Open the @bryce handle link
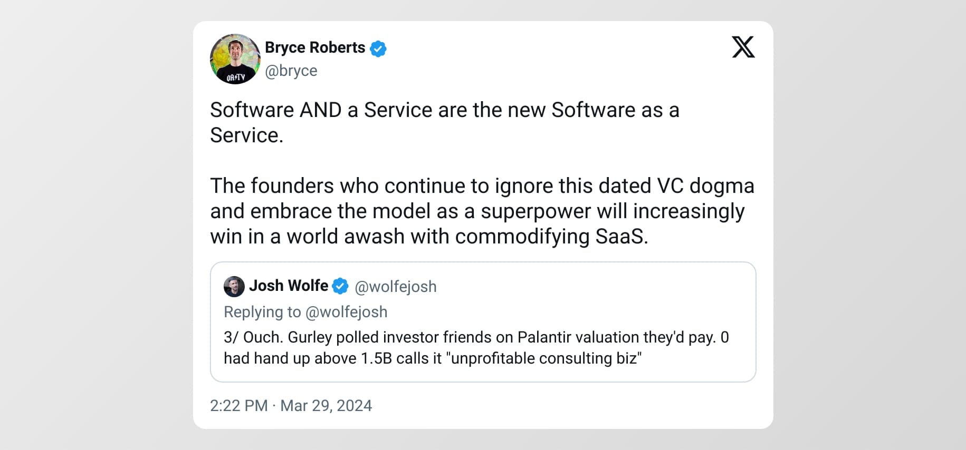966x450 pixels. pyautogui.click(x=291, y=71)
